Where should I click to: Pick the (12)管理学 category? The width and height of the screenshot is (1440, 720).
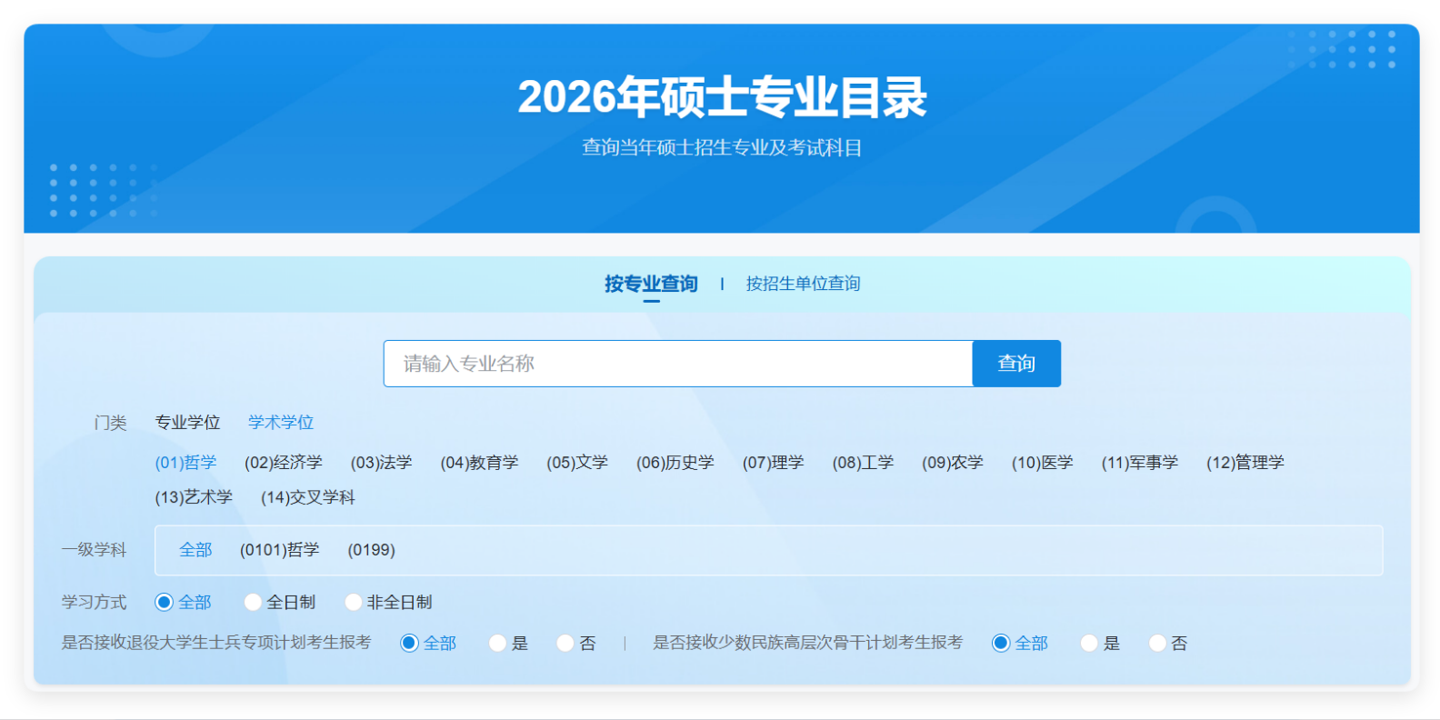pos(1245,463)
